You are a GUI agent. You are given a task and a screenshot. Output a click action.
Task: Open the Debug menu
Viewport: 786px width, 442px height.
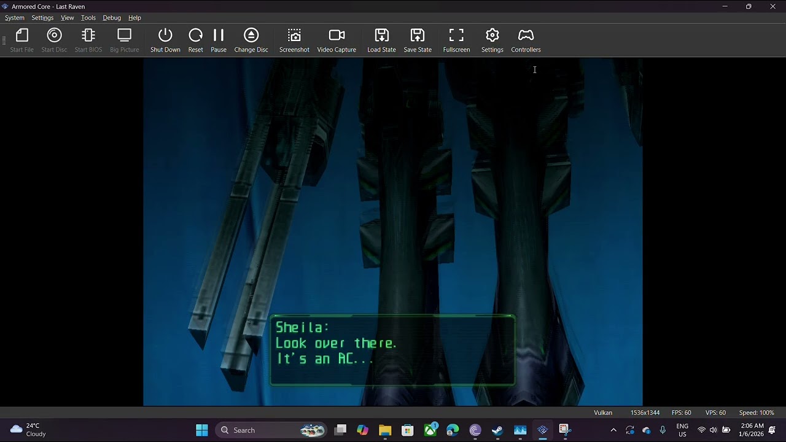(112, 18)
